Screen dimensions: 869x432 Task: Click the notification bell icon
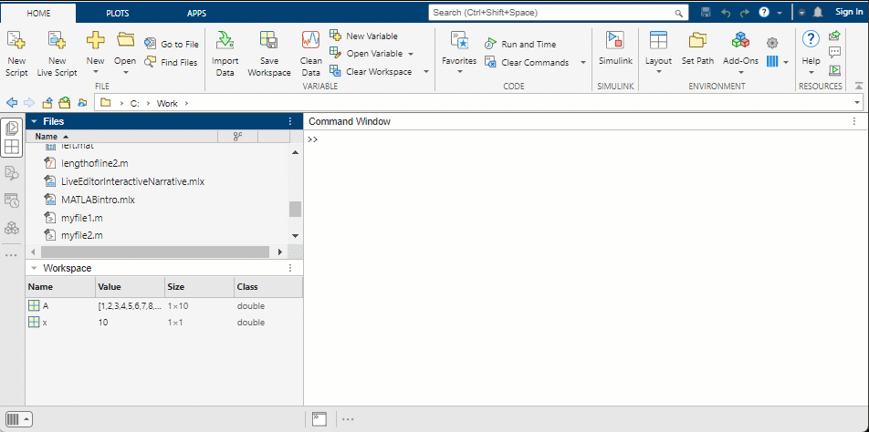coord(818,13)
